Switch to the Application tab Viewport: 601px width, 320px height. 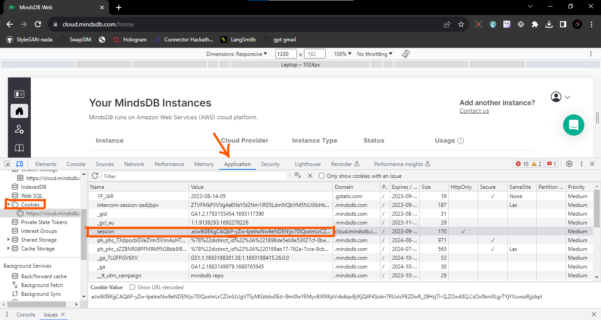pos(237,163)
